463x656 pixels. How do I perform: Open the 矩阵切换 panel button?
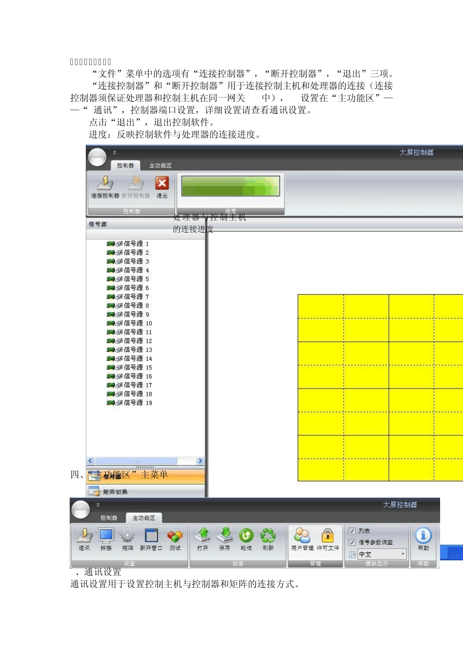pyautogui.click(x=146, y=491)
